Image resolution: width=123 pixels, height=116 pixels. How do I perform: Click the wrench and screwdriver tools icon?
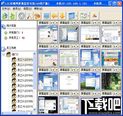click(29, 16)
